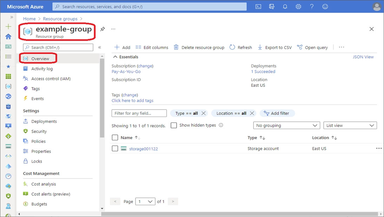
Task: Toggle Show hidden types checkbox
Action: pos(174,125)
